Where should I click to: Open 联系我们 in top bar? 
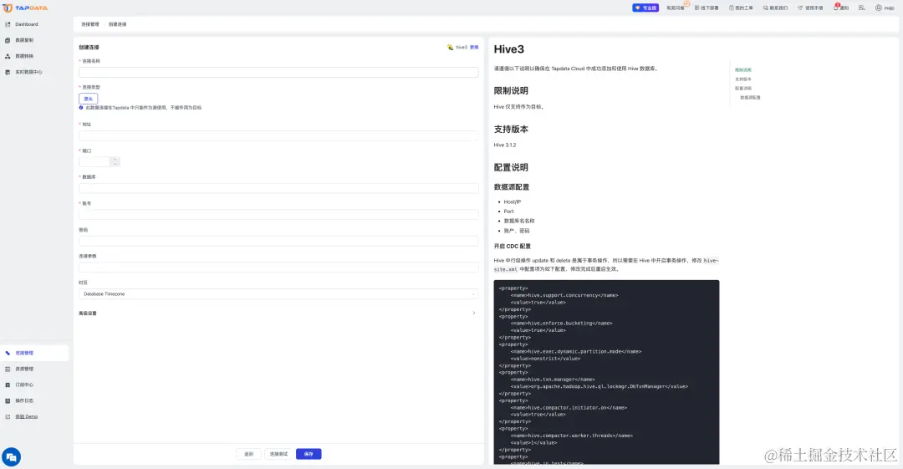point(776,8)
